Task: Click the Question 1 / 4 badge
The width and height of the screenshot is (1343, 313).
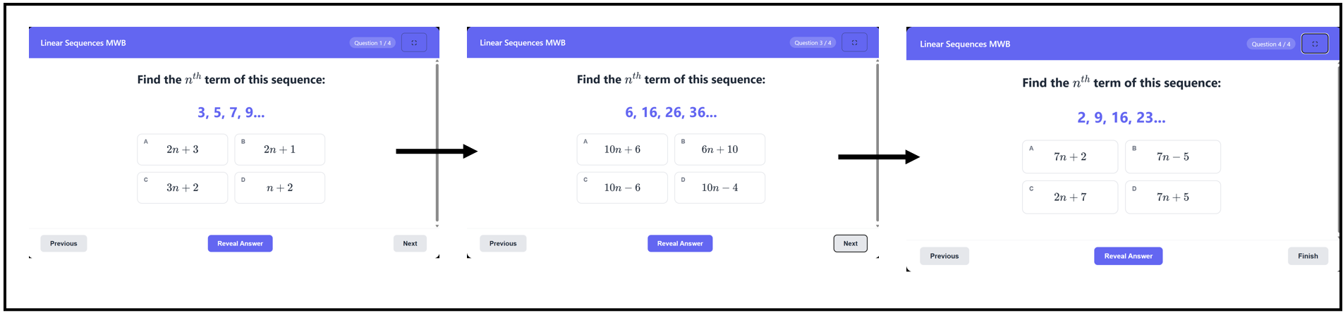Action: [x=372, y=43]
